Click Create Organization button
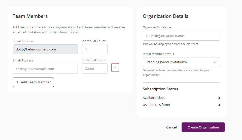The height and width of the screenshot is (140, 242). pyautogui.click(x=203, y=127)
